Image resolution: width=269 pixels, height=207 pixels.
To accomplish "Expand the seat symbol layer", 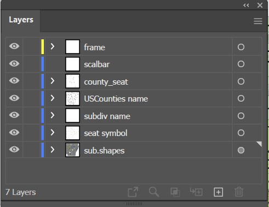I will pyautogui.click(x=53, y=132).
